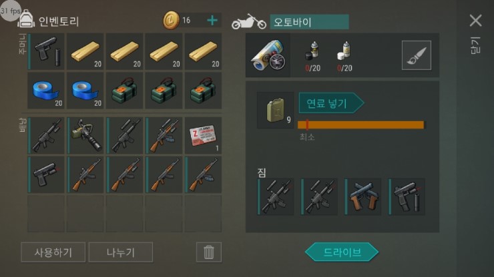Pick the US Army ID card item
This screenshot has width=494, height=277.
(203, 136)
